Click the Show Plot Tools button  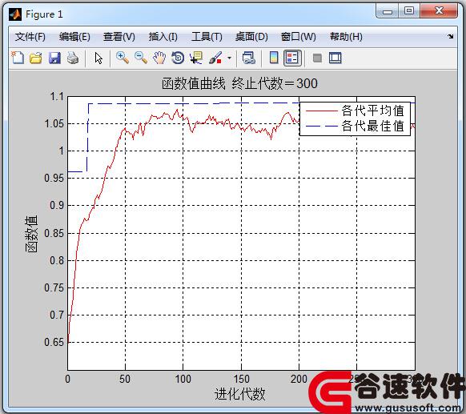click(335, 58)
